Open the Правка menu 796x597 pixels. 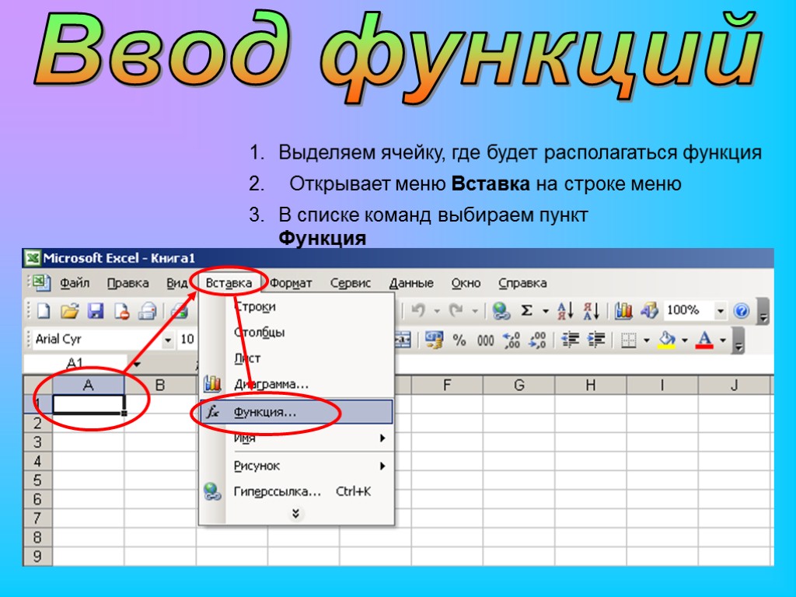tap(128, 283)
